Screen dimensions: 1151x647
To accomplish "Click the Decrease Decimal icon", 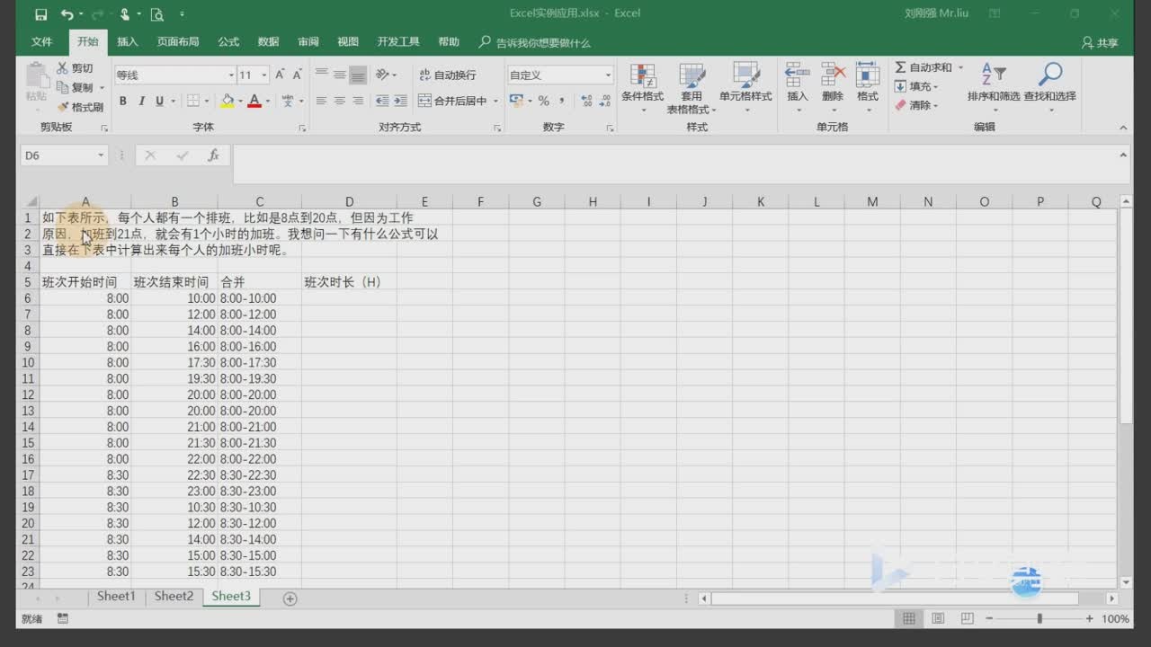I will (605, 101).
